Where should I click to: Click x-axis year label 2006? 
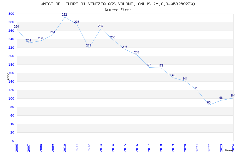click(17, 148)
